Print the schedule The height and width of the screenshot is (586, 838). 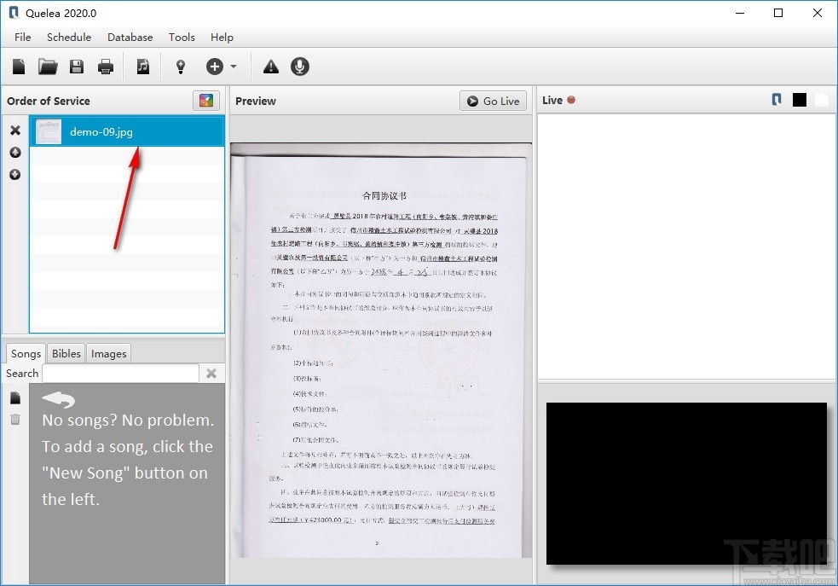(105, 67)
